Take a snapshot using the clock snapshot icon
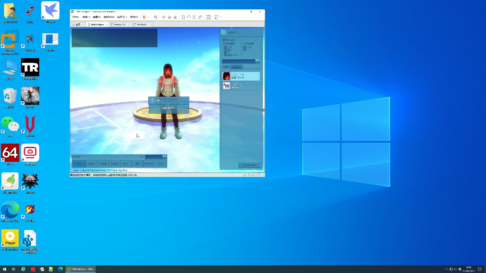 coord(164,17)
